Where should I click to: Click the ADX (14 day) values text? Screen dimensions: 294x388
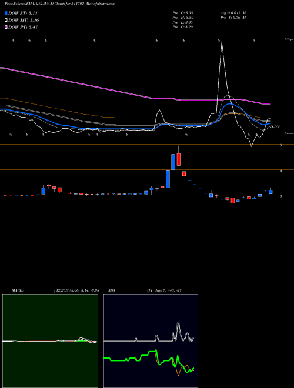click(x=164, y=290)
